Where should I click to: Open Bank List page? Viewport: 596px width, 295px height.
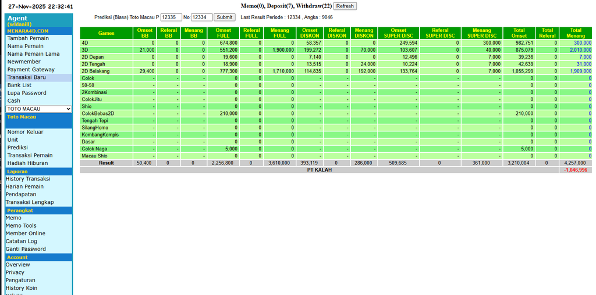pyautogui.click(x=19, y=85)
